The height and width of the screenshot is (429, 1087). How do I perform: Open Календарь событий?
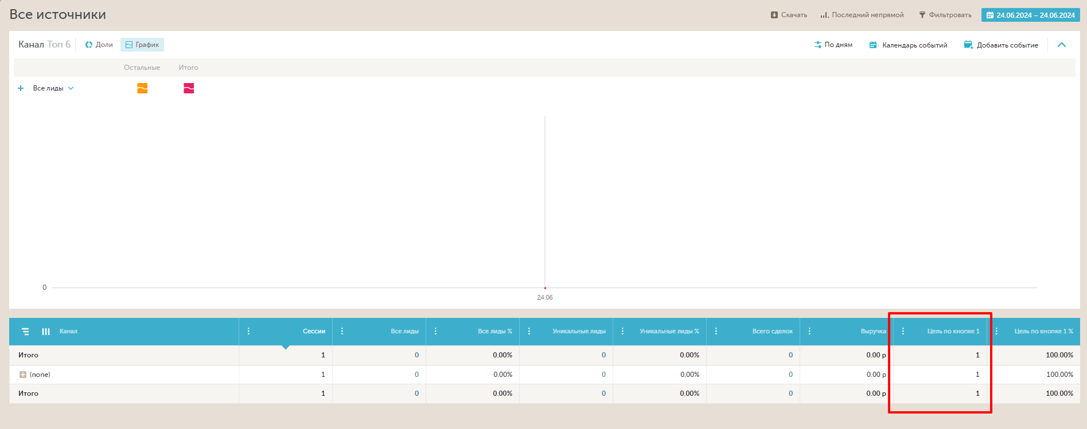[908, 45]
